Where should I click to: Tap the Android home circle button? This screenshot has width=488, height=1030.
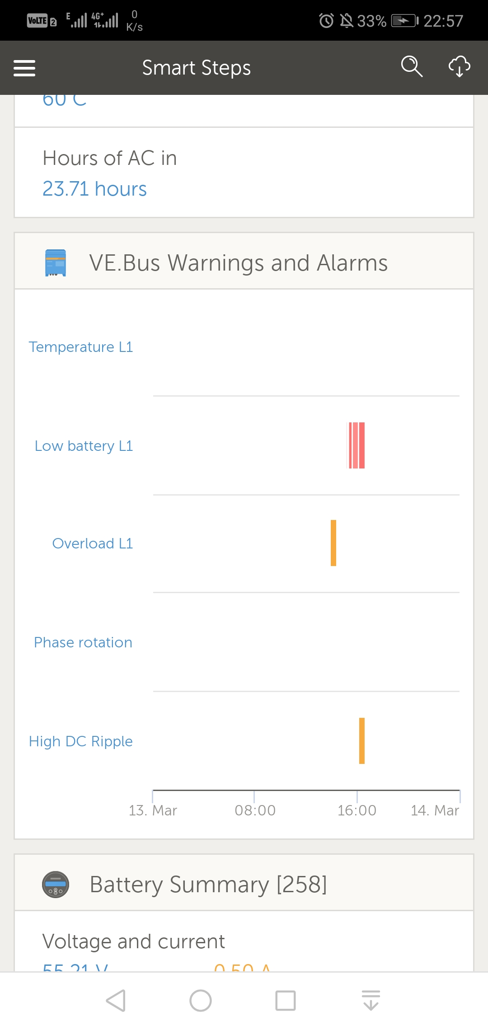coord(201,1000)
